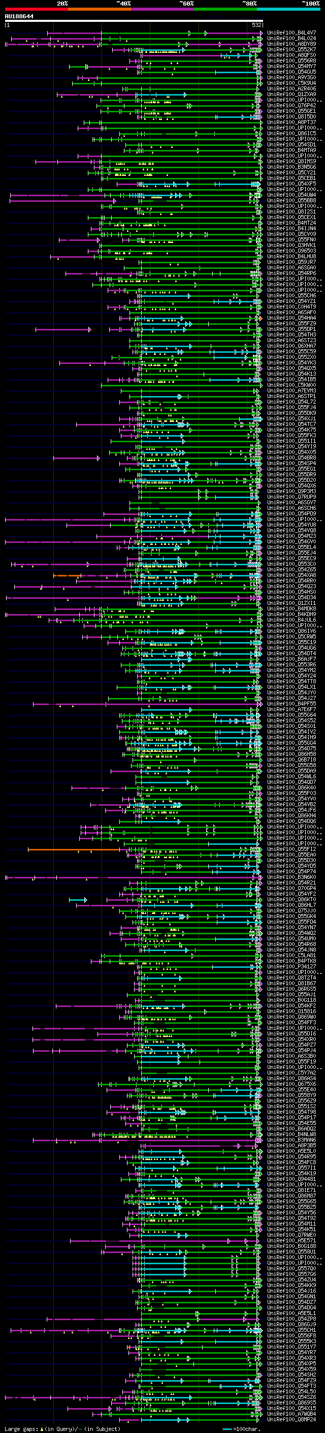View alignment for UniRef100_Q55GG4
This screenshot has width=325, height=1433.
(291, 743)
